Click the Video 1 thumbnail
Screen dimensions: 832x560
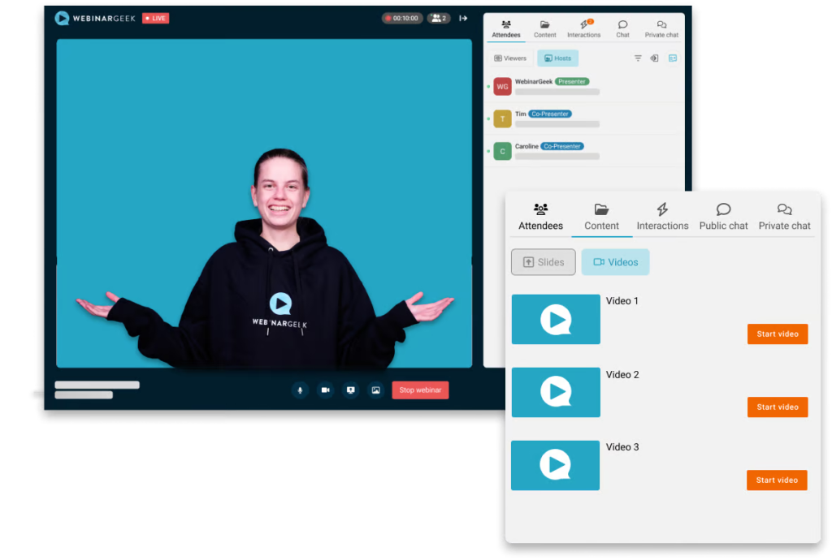tap(556, 320)
